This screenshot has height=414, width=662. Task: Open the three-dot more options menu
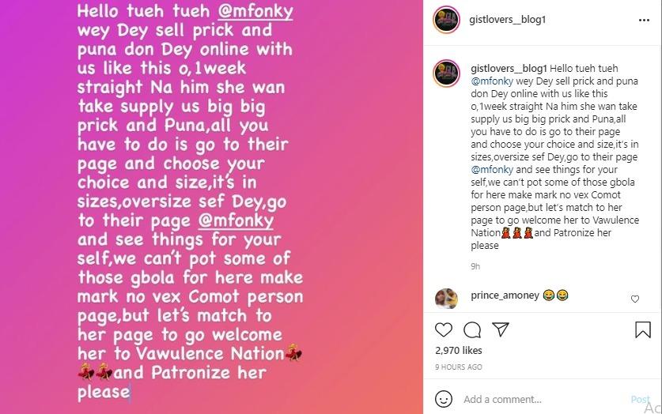pyautogui.click(x=644, y=20)
